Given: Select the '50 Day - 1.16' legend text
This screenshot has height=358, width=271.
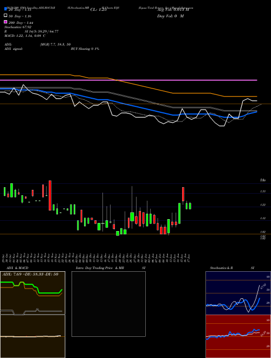Looking at the screenshot, I should tap(20, 16).
